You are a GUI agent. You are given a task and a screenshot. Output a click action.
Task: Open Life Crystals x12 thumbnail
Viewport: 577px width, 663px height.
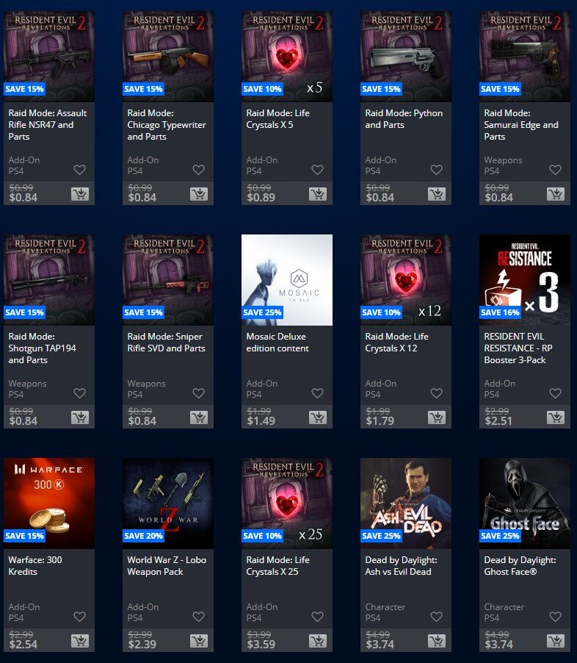pyautogui.click(x=406, y=280)
